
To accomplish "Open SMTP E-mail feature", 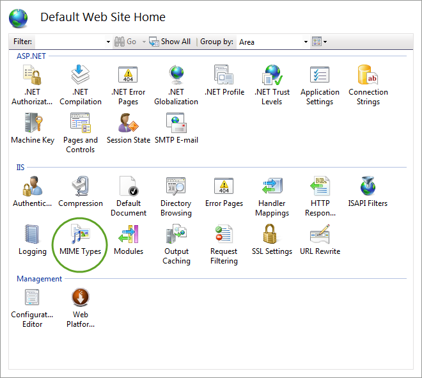I will (x=176, y=129).
